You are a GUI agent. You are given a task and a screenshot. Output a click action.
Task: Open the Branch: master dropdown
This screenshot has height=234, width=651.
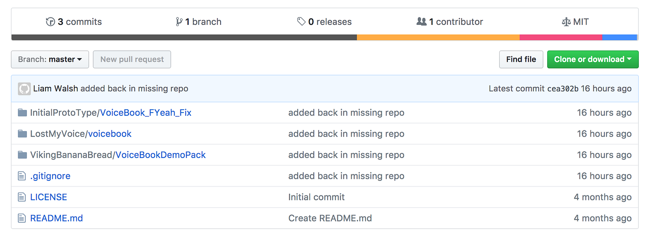point(50,59)
